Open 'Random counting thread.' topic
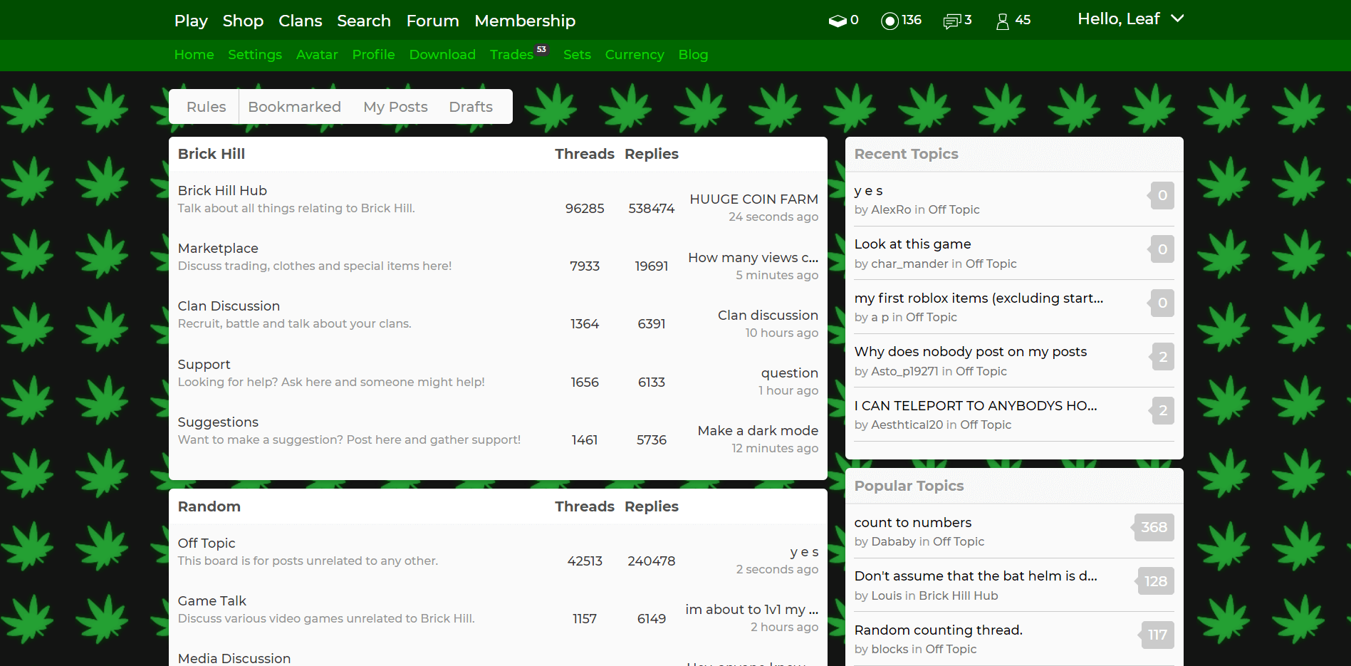 pos(938,630)
